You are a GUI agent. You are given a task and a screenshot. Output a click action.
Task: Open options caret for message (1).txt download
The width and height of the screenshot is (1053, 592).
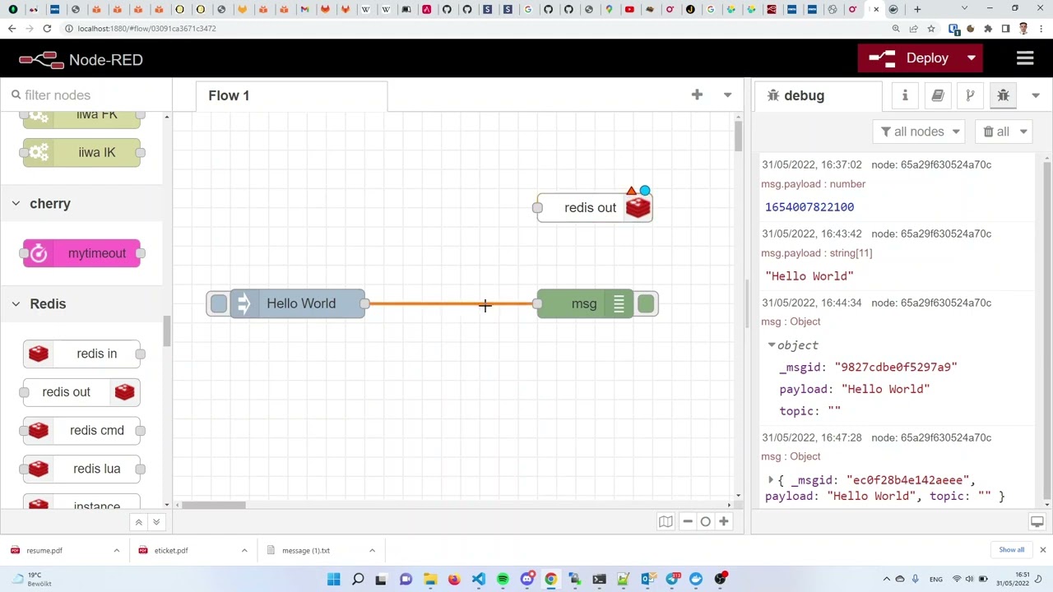[372, 551]
